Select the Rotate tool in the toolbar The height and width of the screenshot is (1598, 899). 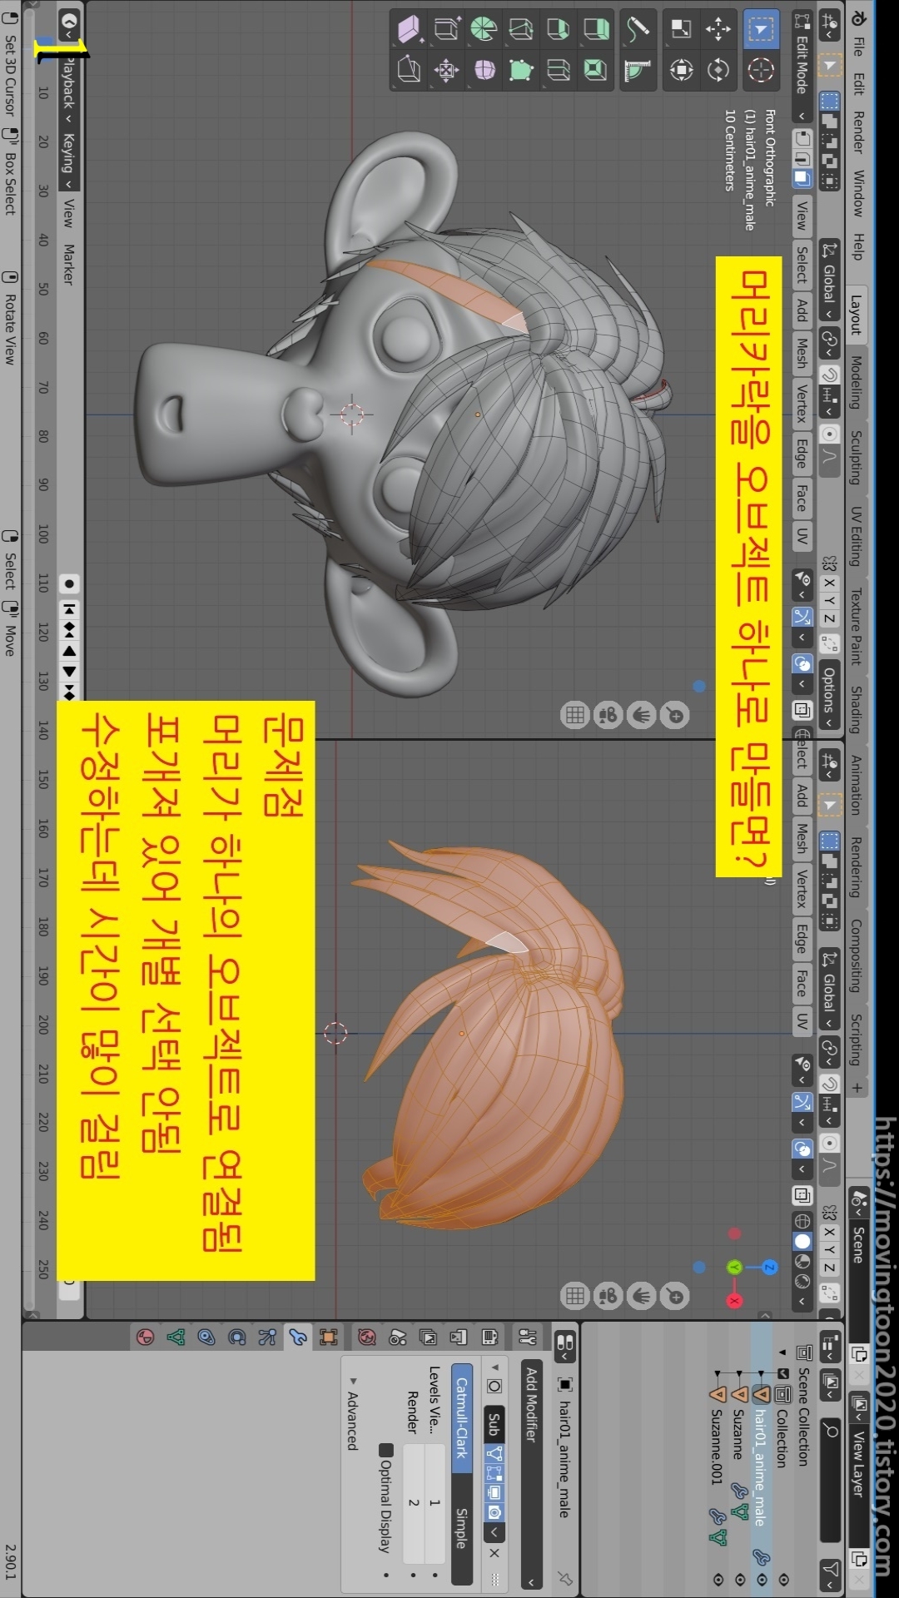[718, 69]
